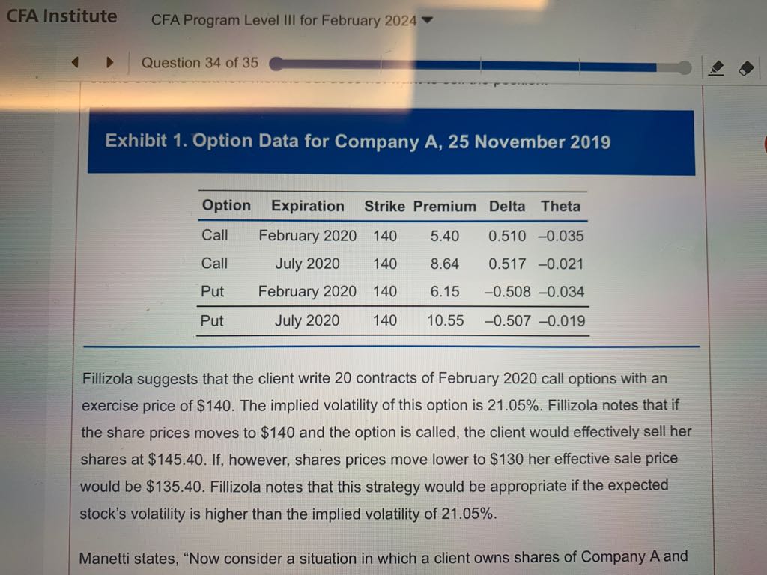The image size is (767, 575).
Task: Select the highlighter tool
Action: pos(715,68)
